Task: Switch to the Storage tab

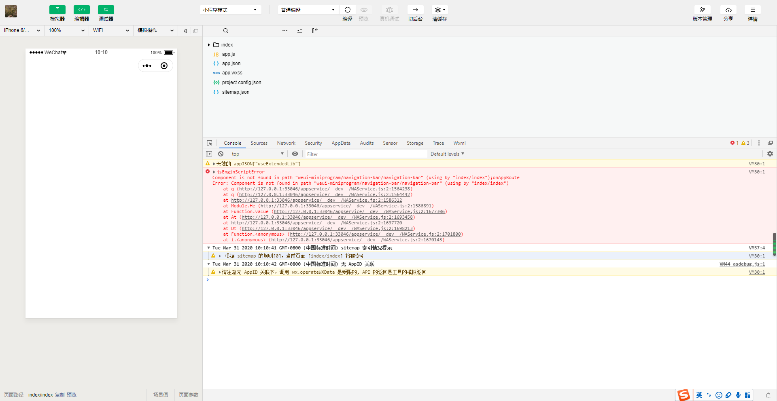Action: coord(415,143)
